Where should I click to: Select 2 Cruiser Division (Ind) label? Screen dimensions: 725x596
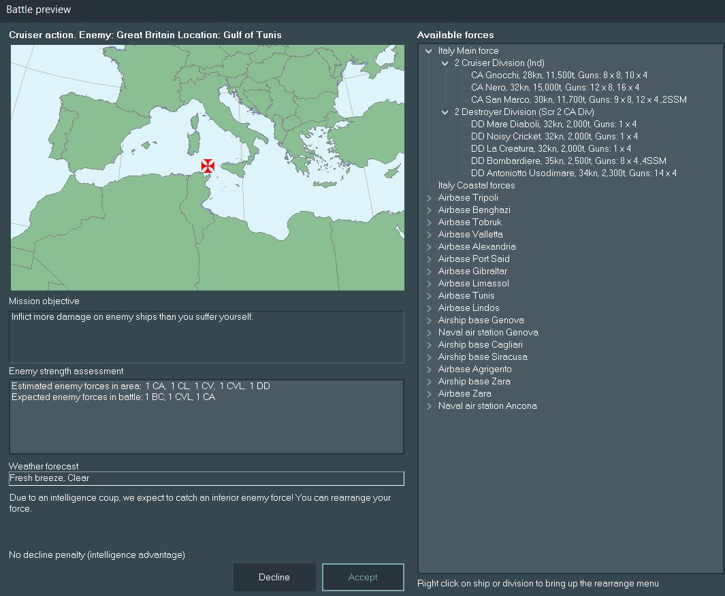(x=500, y=63)
